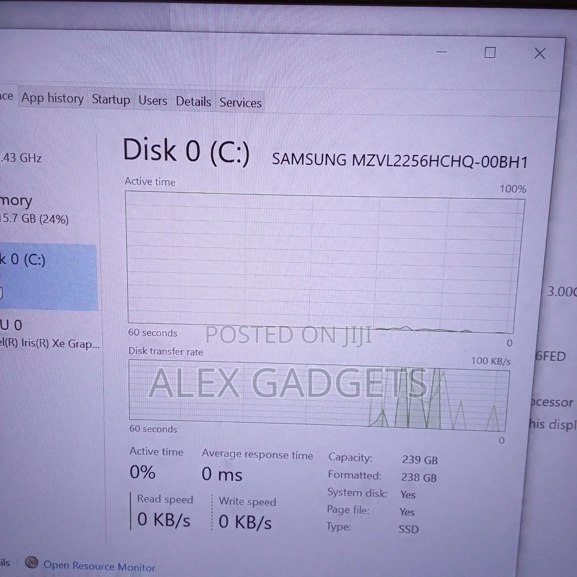Click the 100% scale label
577x577 pixels.
tap(513, 189)
